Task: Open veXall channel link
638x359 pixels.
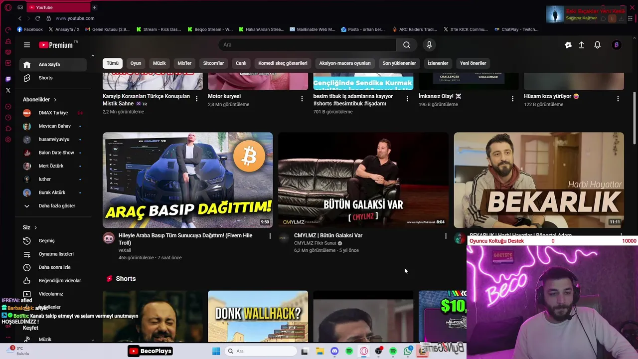Action: pyautogui.click(x=125, y=250)
